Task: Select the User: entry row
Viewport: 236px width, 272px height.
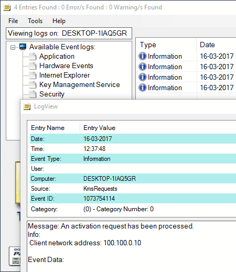Action: 133,169
